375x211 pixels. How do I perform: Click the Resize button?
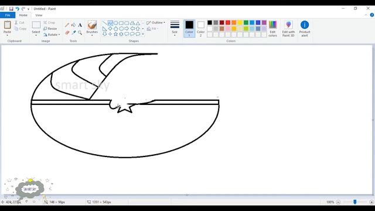[50, 29]
